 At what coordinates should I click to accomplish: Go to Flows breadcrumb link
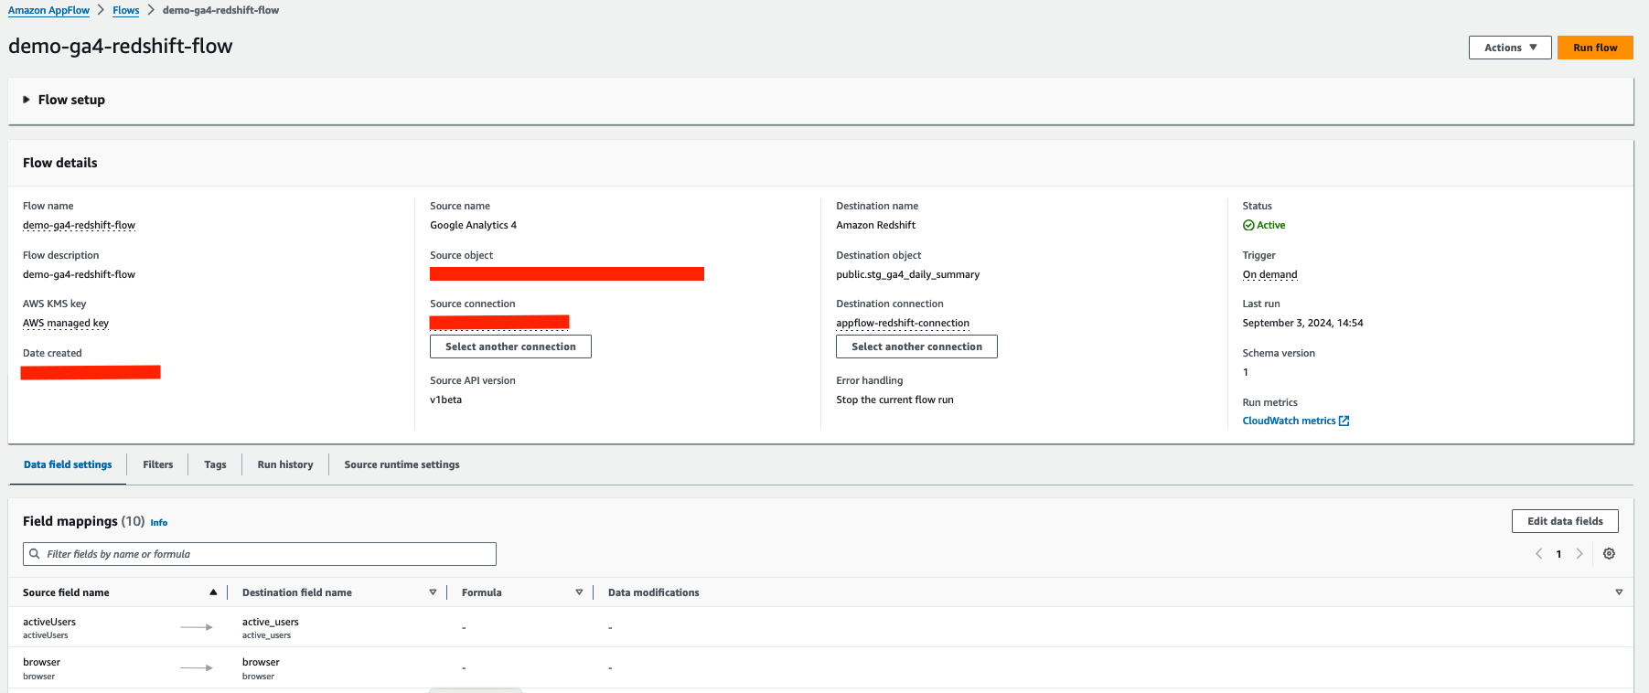[x=126, y=10]
